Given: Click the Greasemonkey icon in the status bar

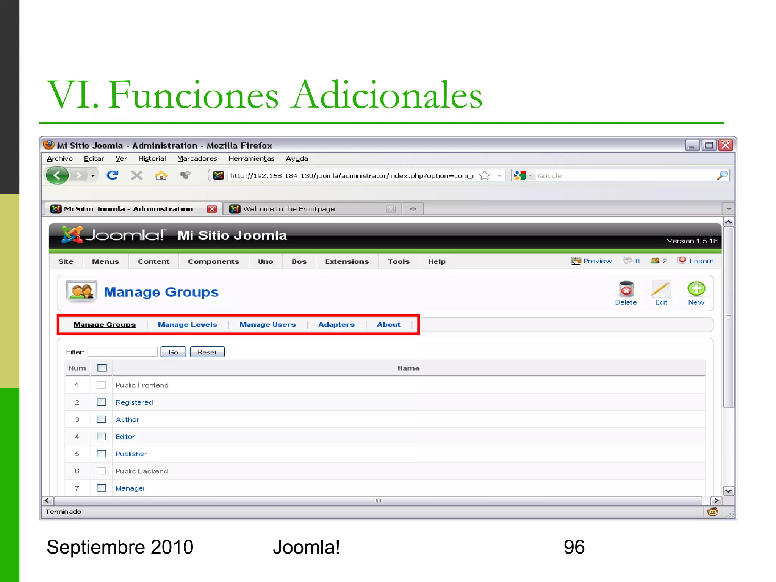Looking at the screenshot, I should (712, 512).
